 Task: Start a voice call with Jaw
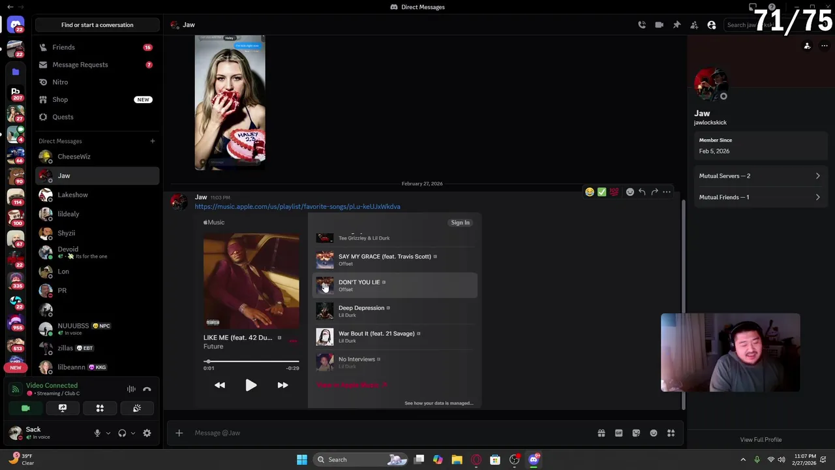point(642,25)
